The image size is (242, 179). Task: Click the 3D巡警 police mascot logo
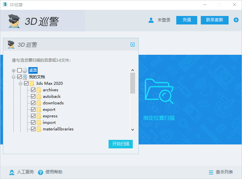(x=14, y=21)
